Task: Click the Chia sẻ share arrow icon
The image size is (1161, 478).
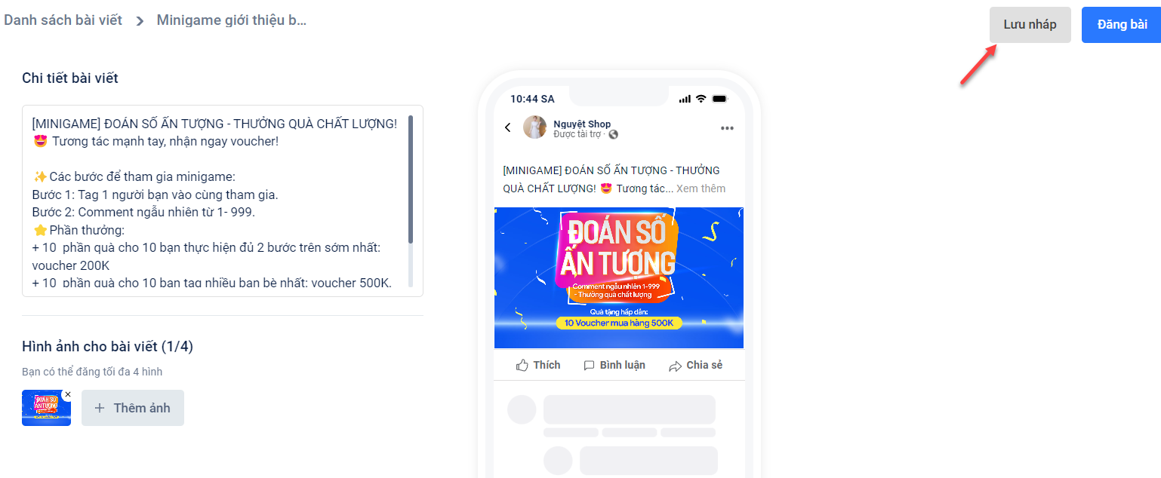Action: point(675,366)
